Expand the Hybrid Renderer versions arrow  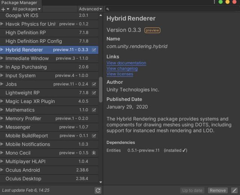[2, 49]
